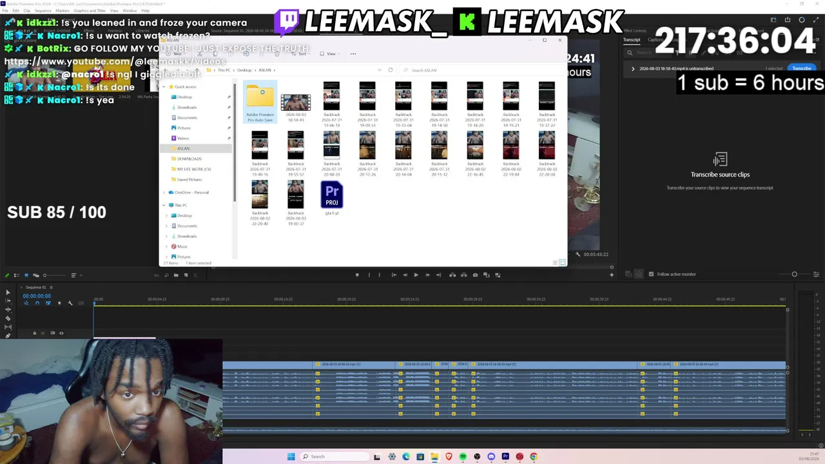Expand Music folder under This PC
Screen dimensions: 825x464
pyautogui.click(x=167, y=246)
